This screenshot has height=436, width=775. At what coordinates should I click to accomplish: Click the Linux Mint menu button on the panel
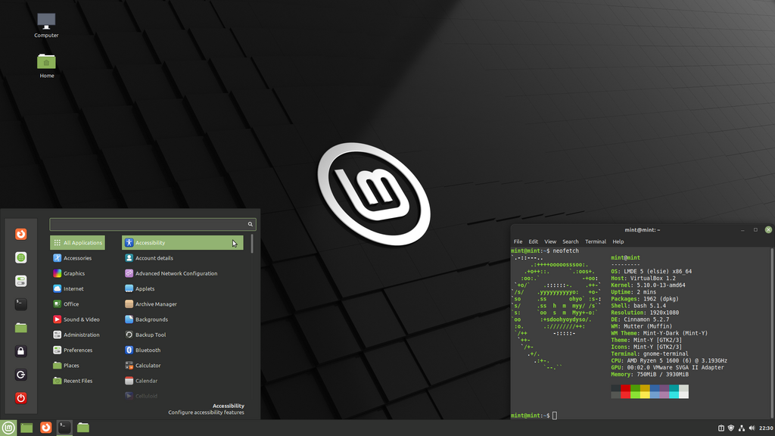tap(8, 428)
